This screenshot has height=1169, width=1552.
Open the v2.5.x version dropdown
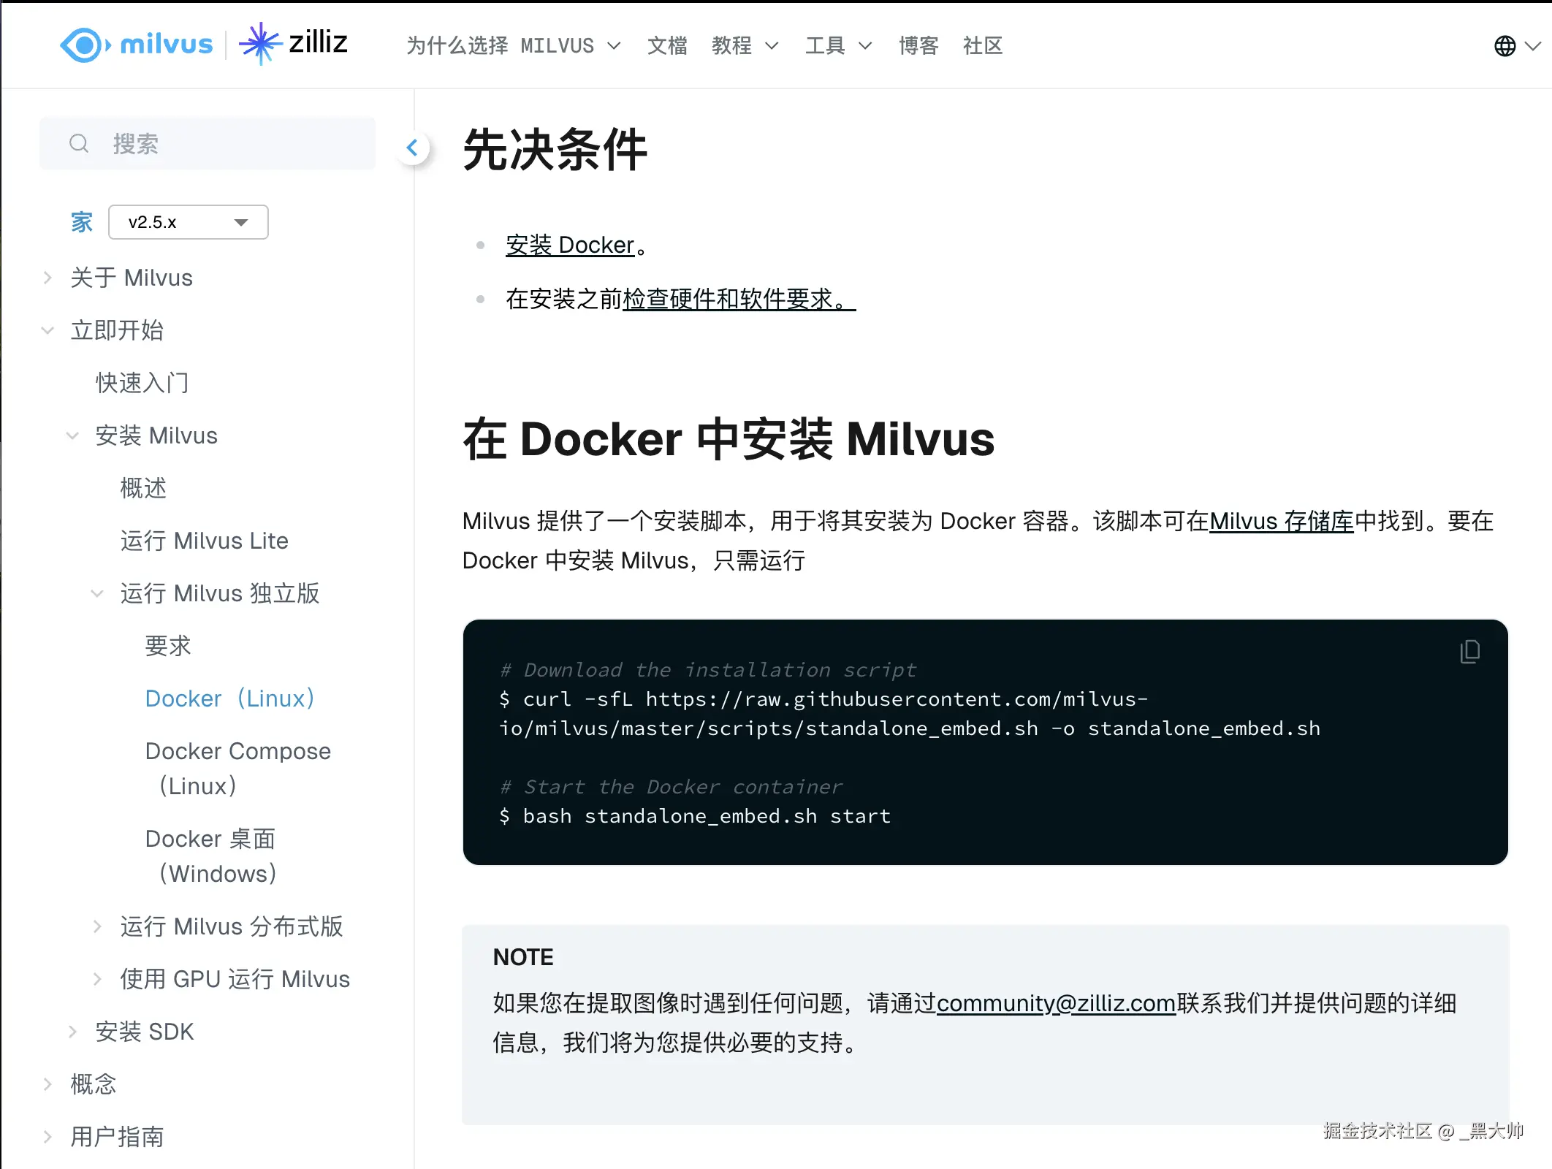189,222
